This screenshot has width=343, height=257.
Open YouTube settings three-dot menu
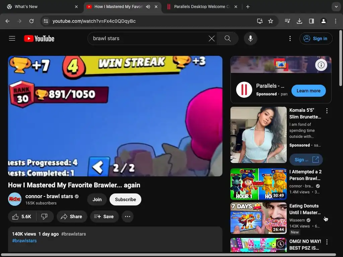point(290,38)
